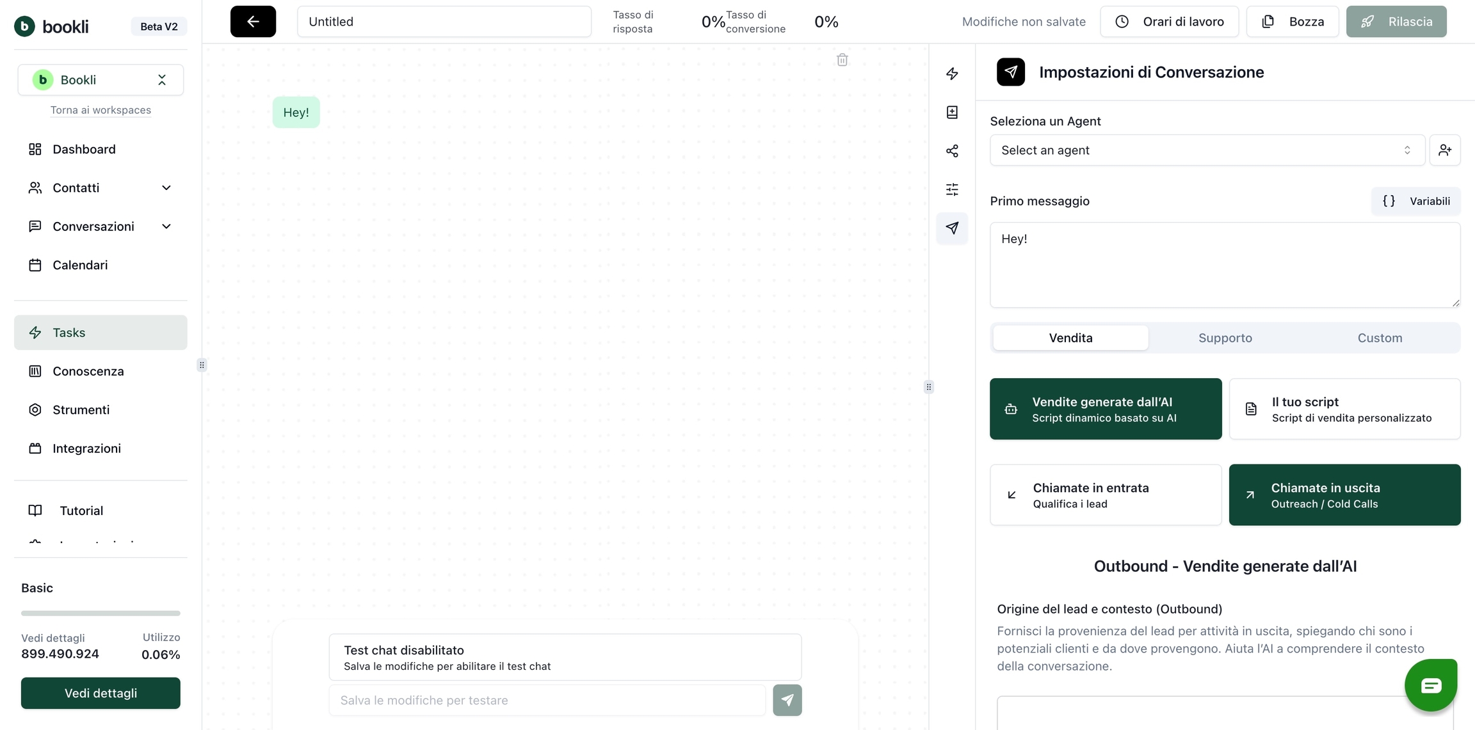Image resolution: width=1475 pixels, height=730 pixels.
Task: Expand the Contatti menu chevron
Action: tap(166, 188)
